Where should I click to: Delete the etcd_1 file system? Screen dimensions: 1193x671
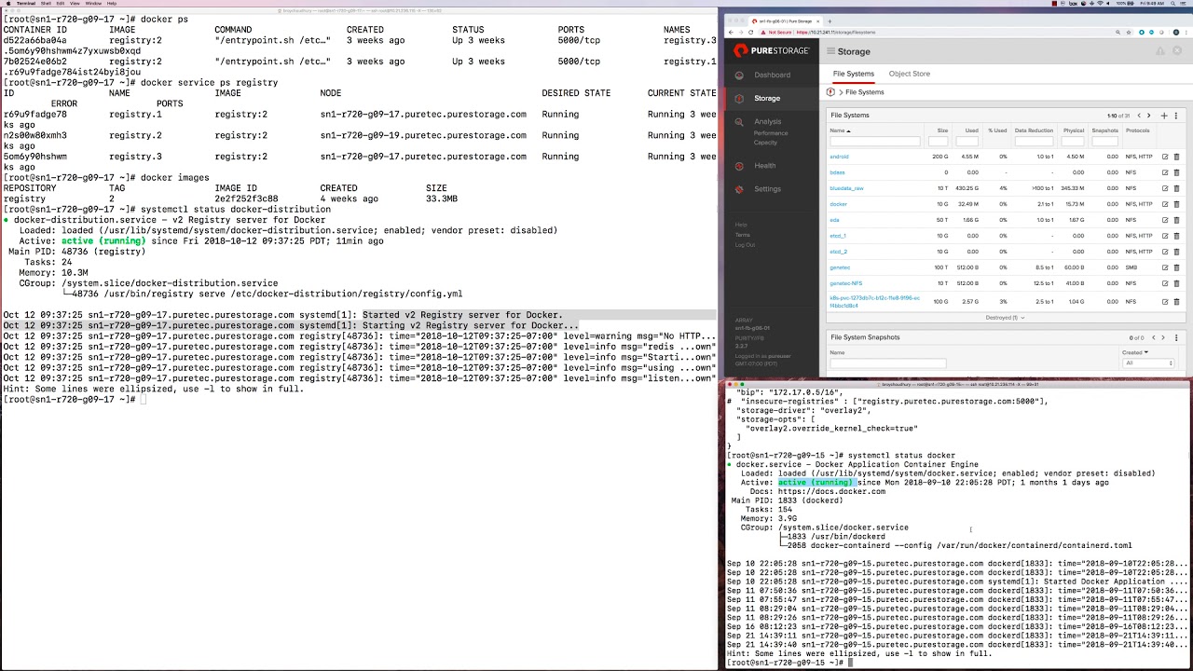pos(1176,236)
